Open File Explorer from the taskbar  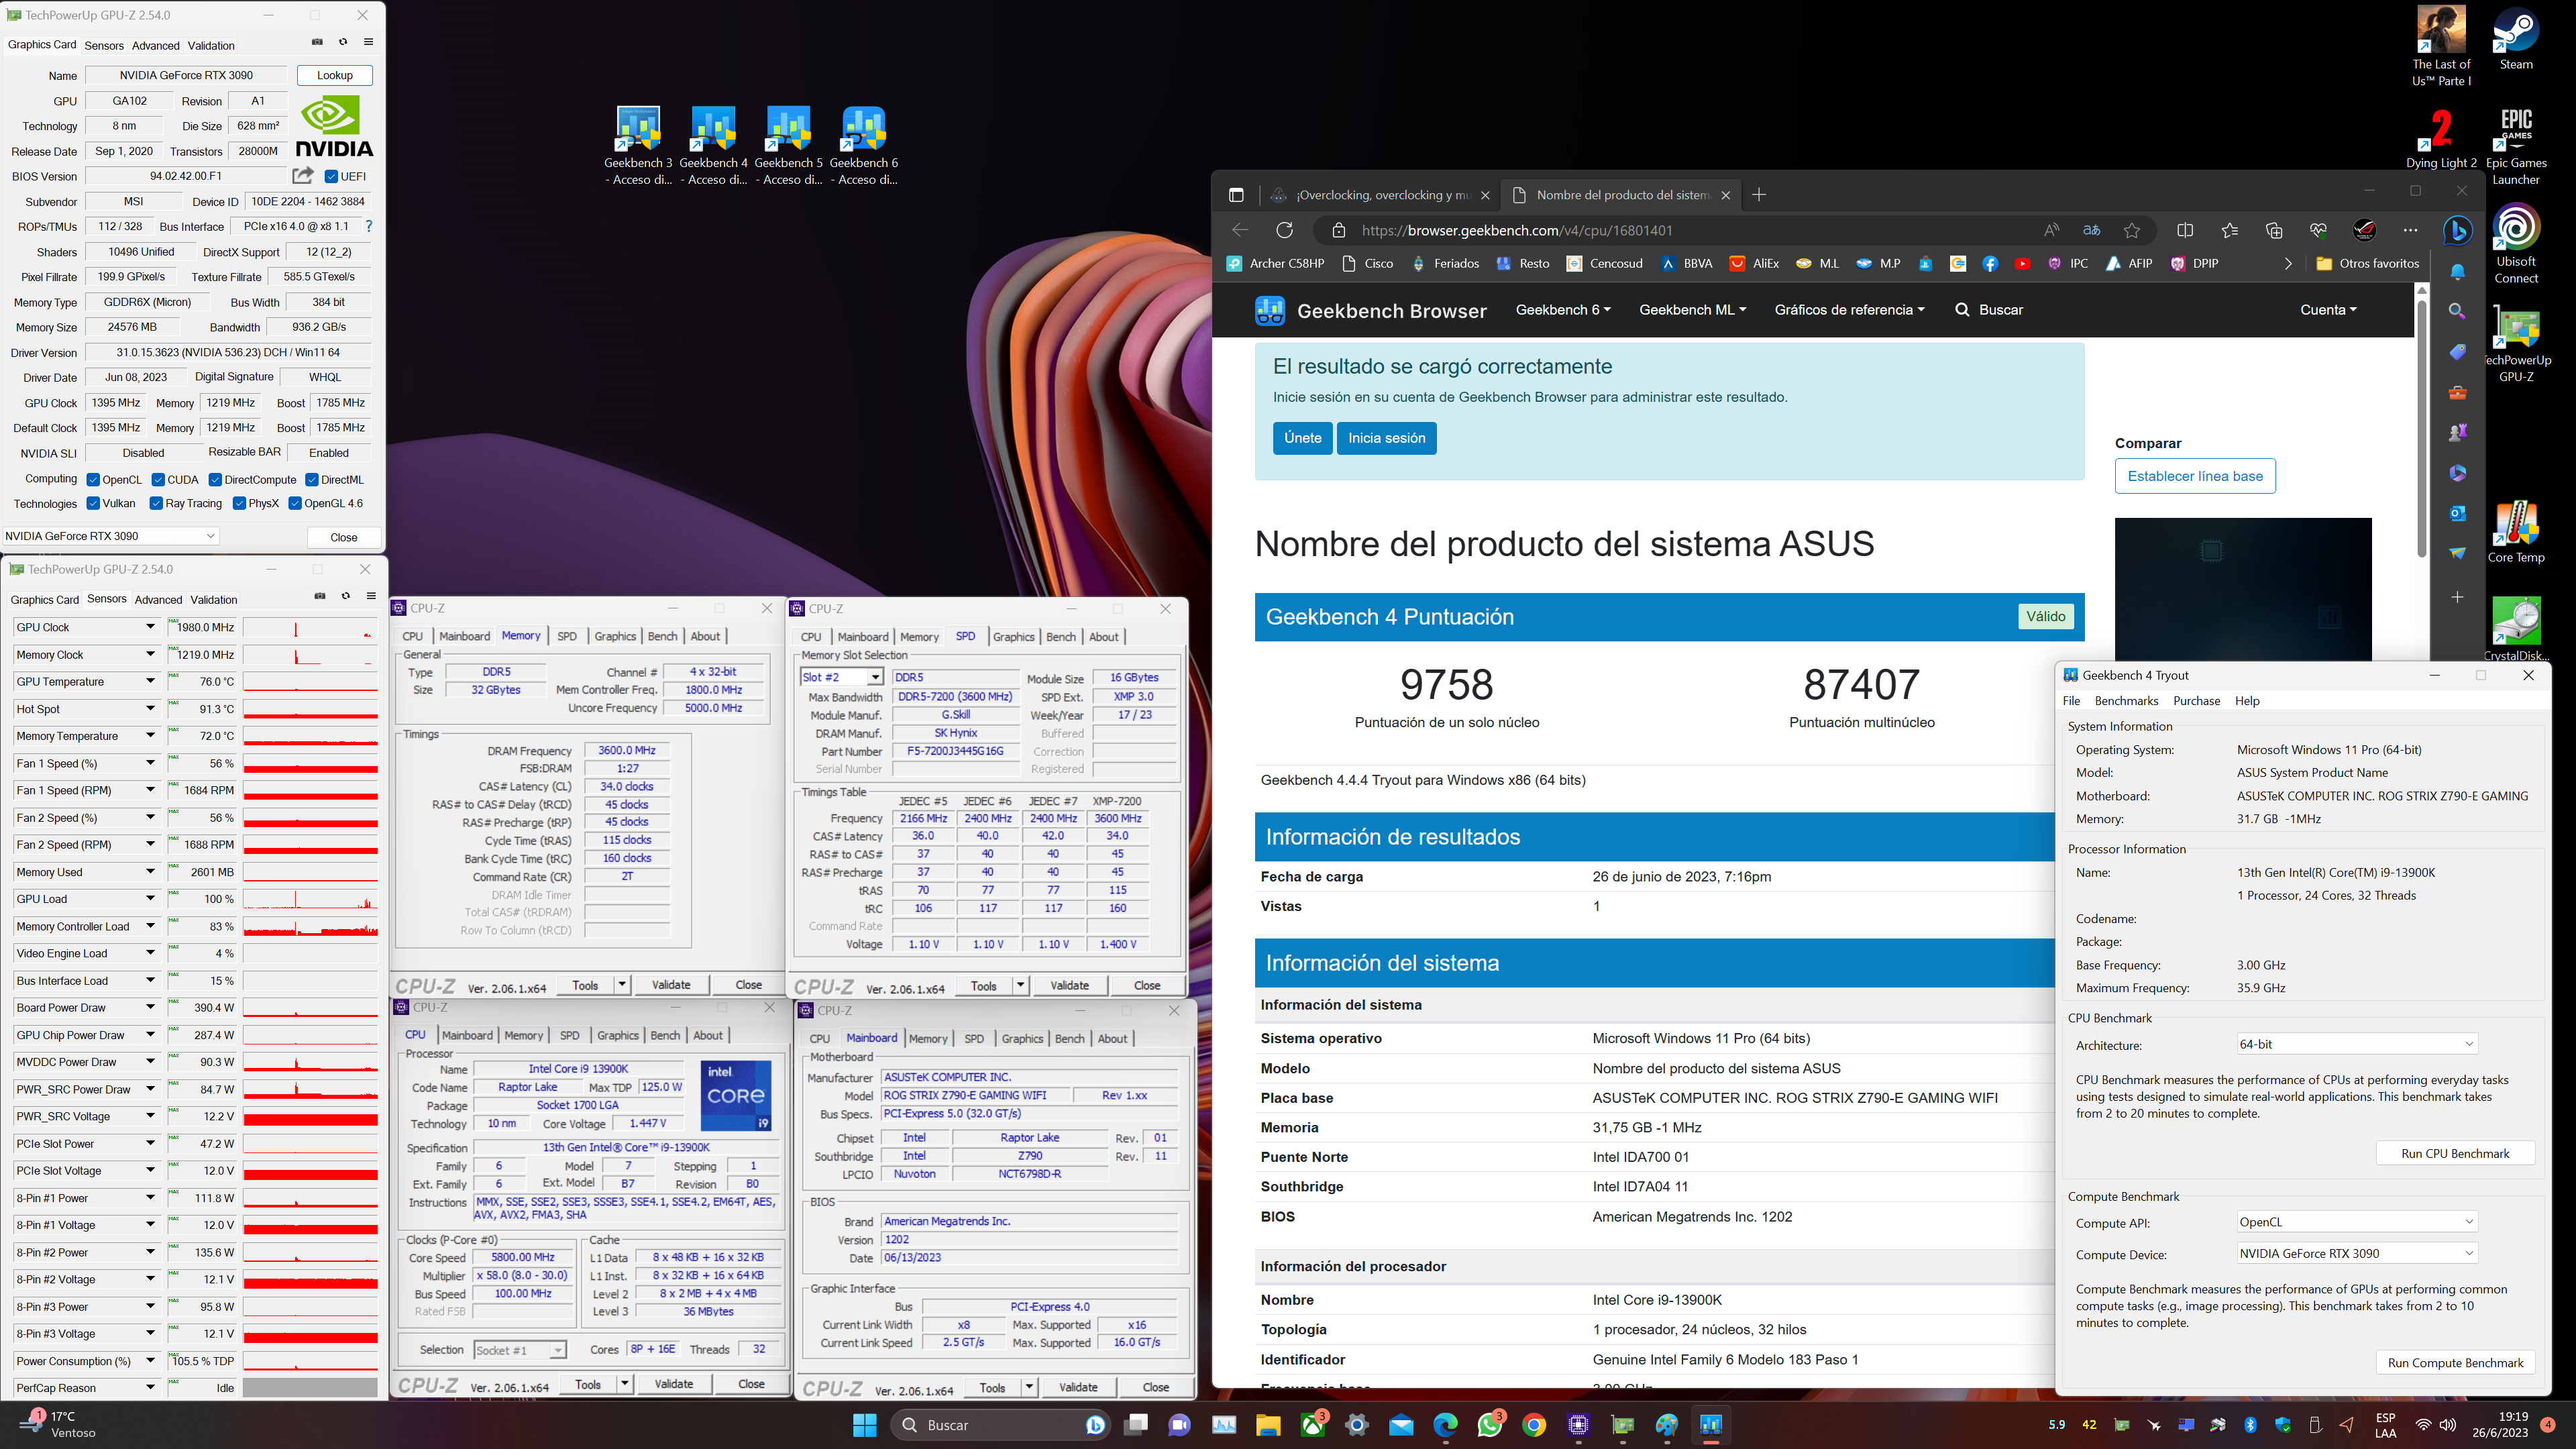(1268, 1425)
